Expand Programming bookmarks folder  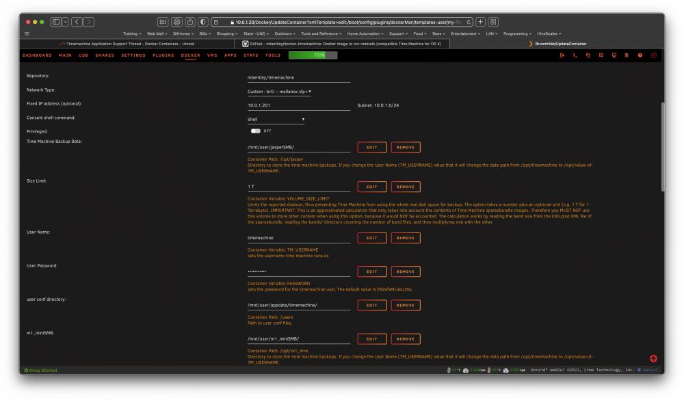pos(517,34)
